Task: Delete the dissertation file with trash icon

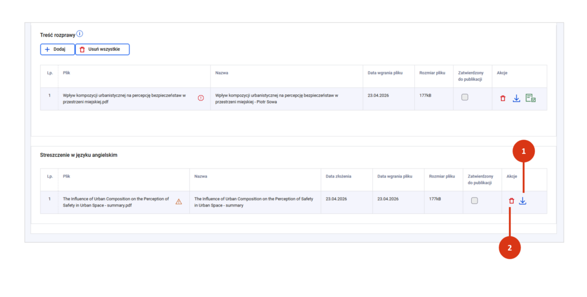Action: click(503, 98)
